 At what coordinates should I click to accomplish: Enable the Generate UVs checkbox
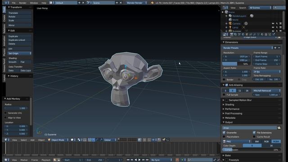coord(5,113)
